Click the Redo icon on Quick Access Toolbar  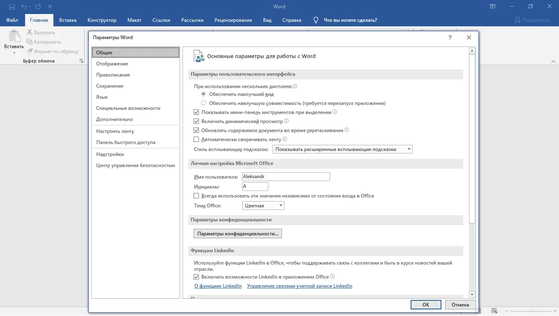click(37, 6)
